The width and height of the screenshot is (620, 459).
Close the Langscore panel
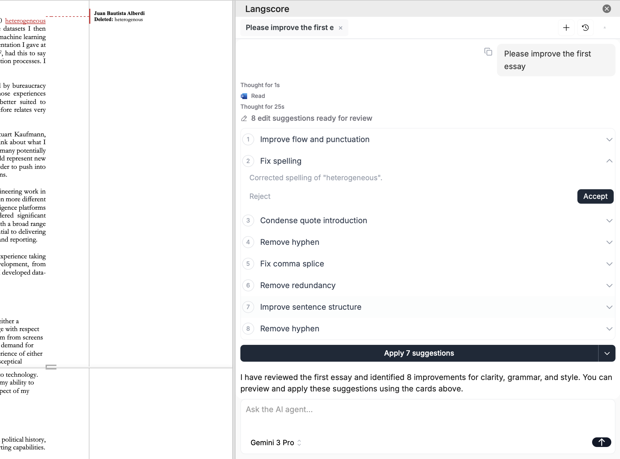607,9
